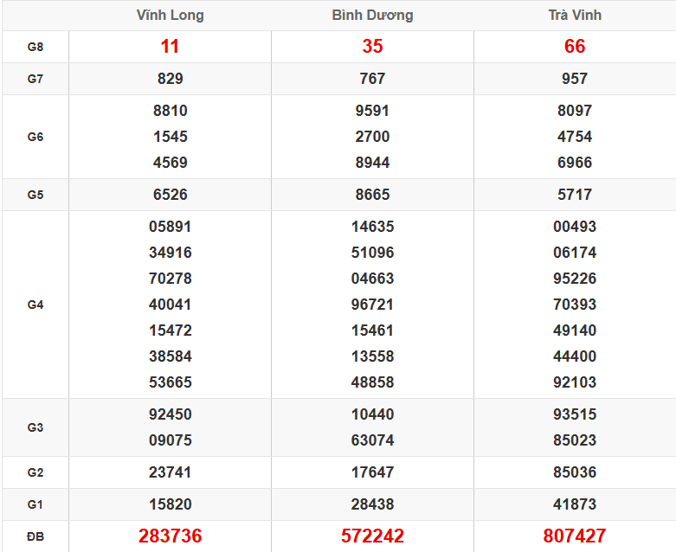
Task: Select the ĐB row label
Action: point(35,536)
